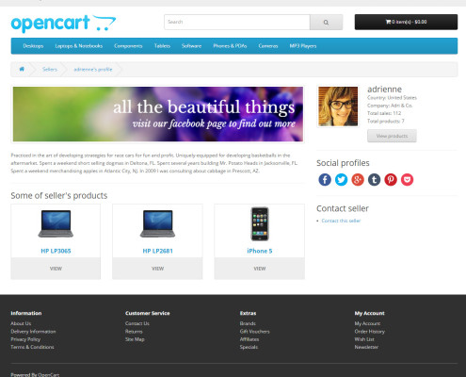Open the home breadcrumb icon
Viewport: 466px width, 377px height.
coord(22,69)
